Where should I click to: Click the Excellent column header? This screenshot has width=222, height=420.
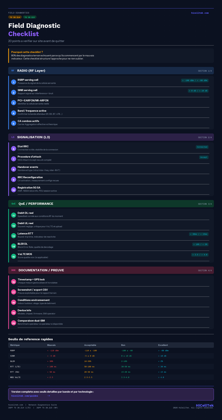click(163, 345)
